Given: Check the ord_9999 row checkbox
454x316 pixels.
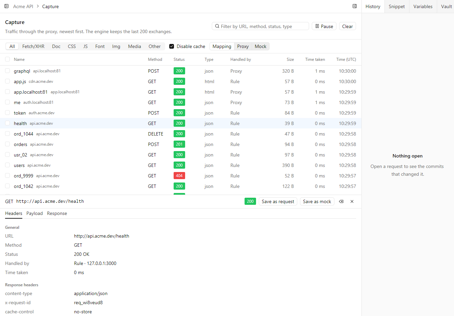Looking at the screenshot, I should (7, 175).
